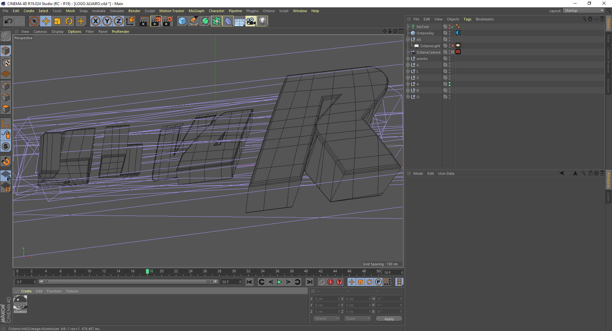
Task: Add a Cube primitive object
Action: coord(182,21)
